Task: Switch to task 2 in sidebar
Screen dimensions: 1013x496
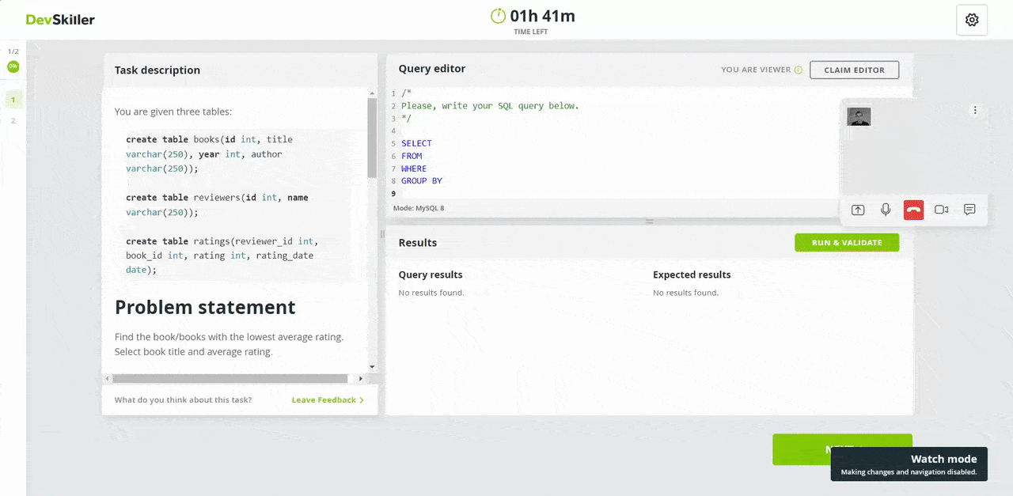Action: [x=13, y=121]
